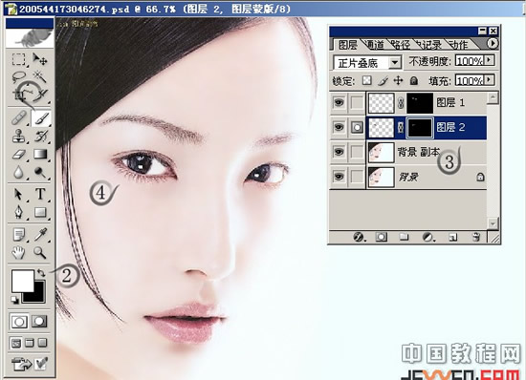526x380 pixels.
Task: Click the 图层 2 mask thumbnail
Action: pos(420,127)
